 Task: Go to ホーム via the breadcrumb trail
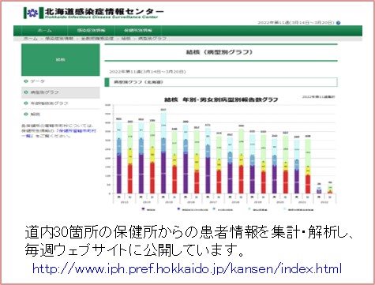coord(31,39)
